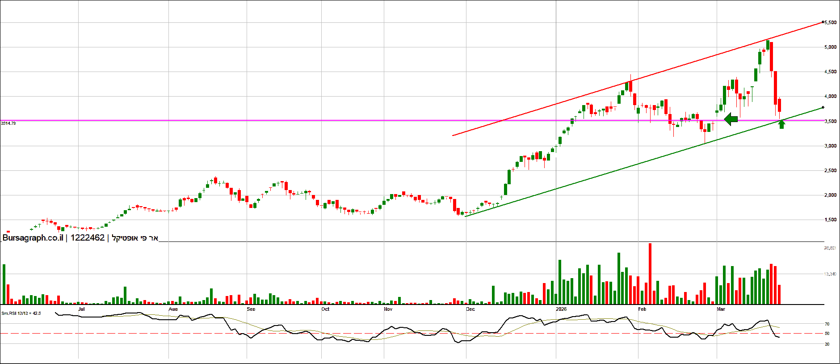Click the 13,340 volume axis label
Screen dimensions: 840x364
(830, 274)
